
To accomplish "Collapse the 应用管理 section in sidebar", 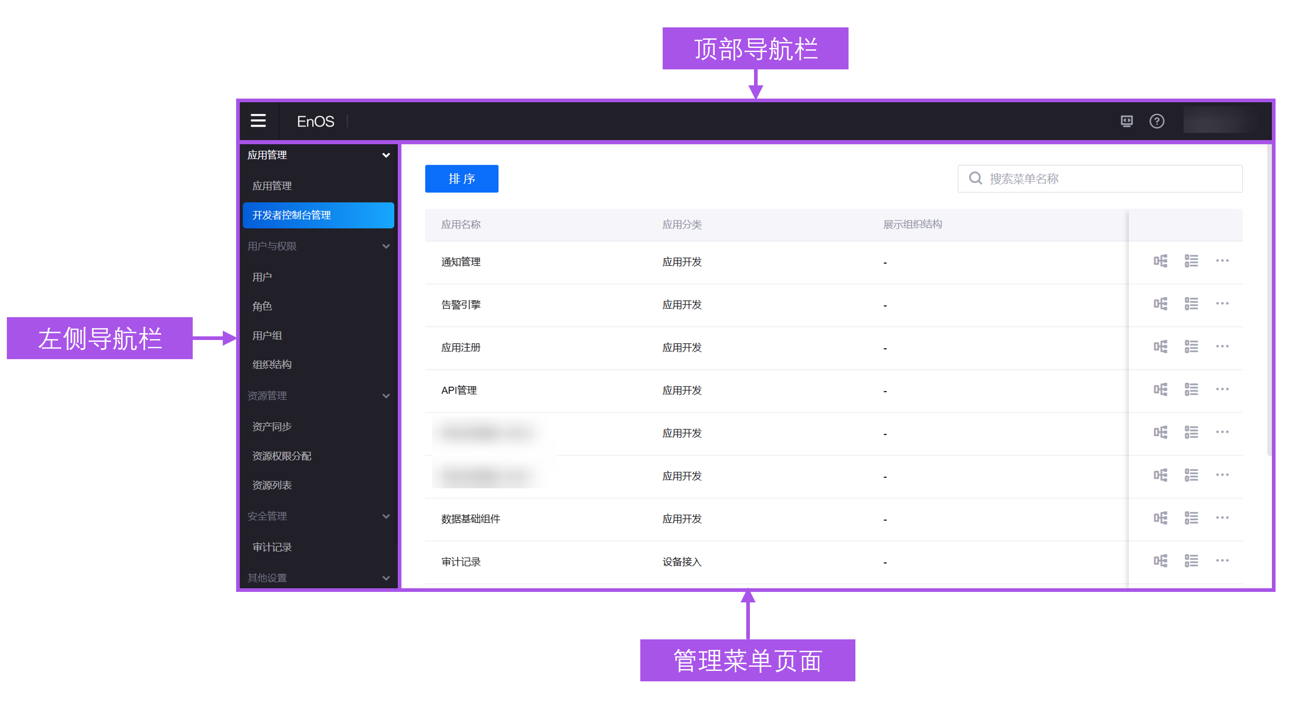I will (x=386, y=155).
